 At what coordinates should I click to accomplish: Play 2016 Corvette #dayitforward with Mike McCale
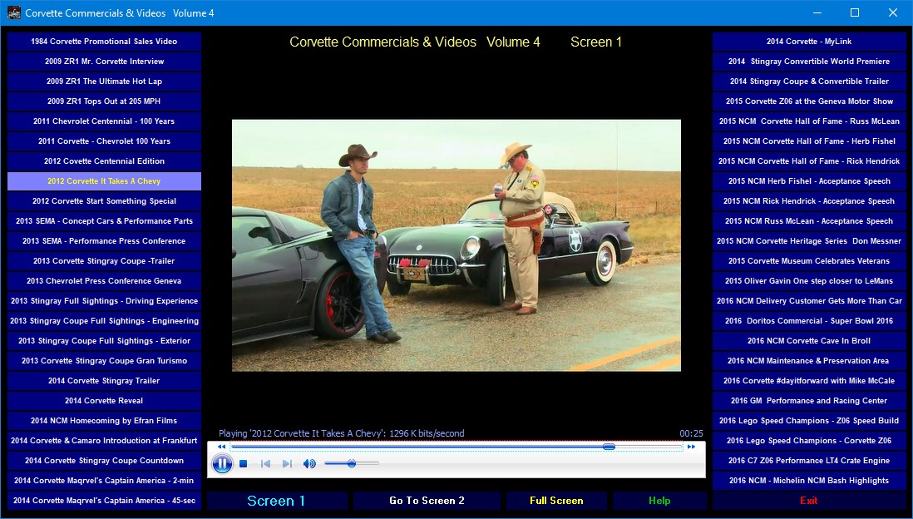(x=809, y=380)
